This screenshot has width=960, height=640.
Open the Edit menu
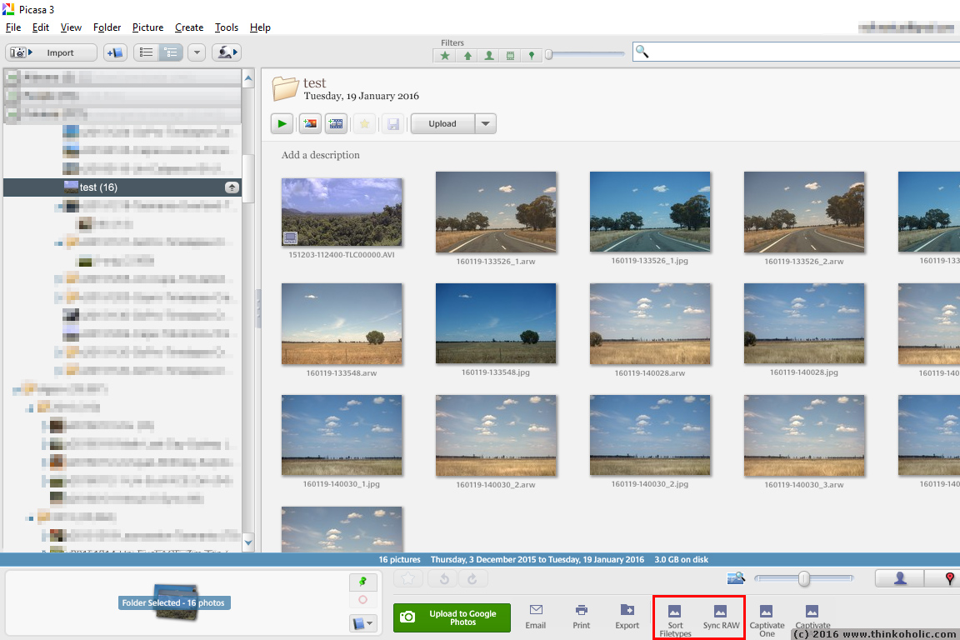point(40,27)
